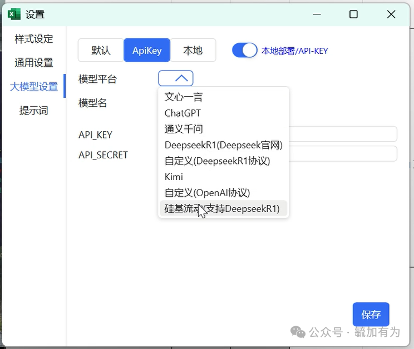Click the API_SECRET label

coord(103,154)
